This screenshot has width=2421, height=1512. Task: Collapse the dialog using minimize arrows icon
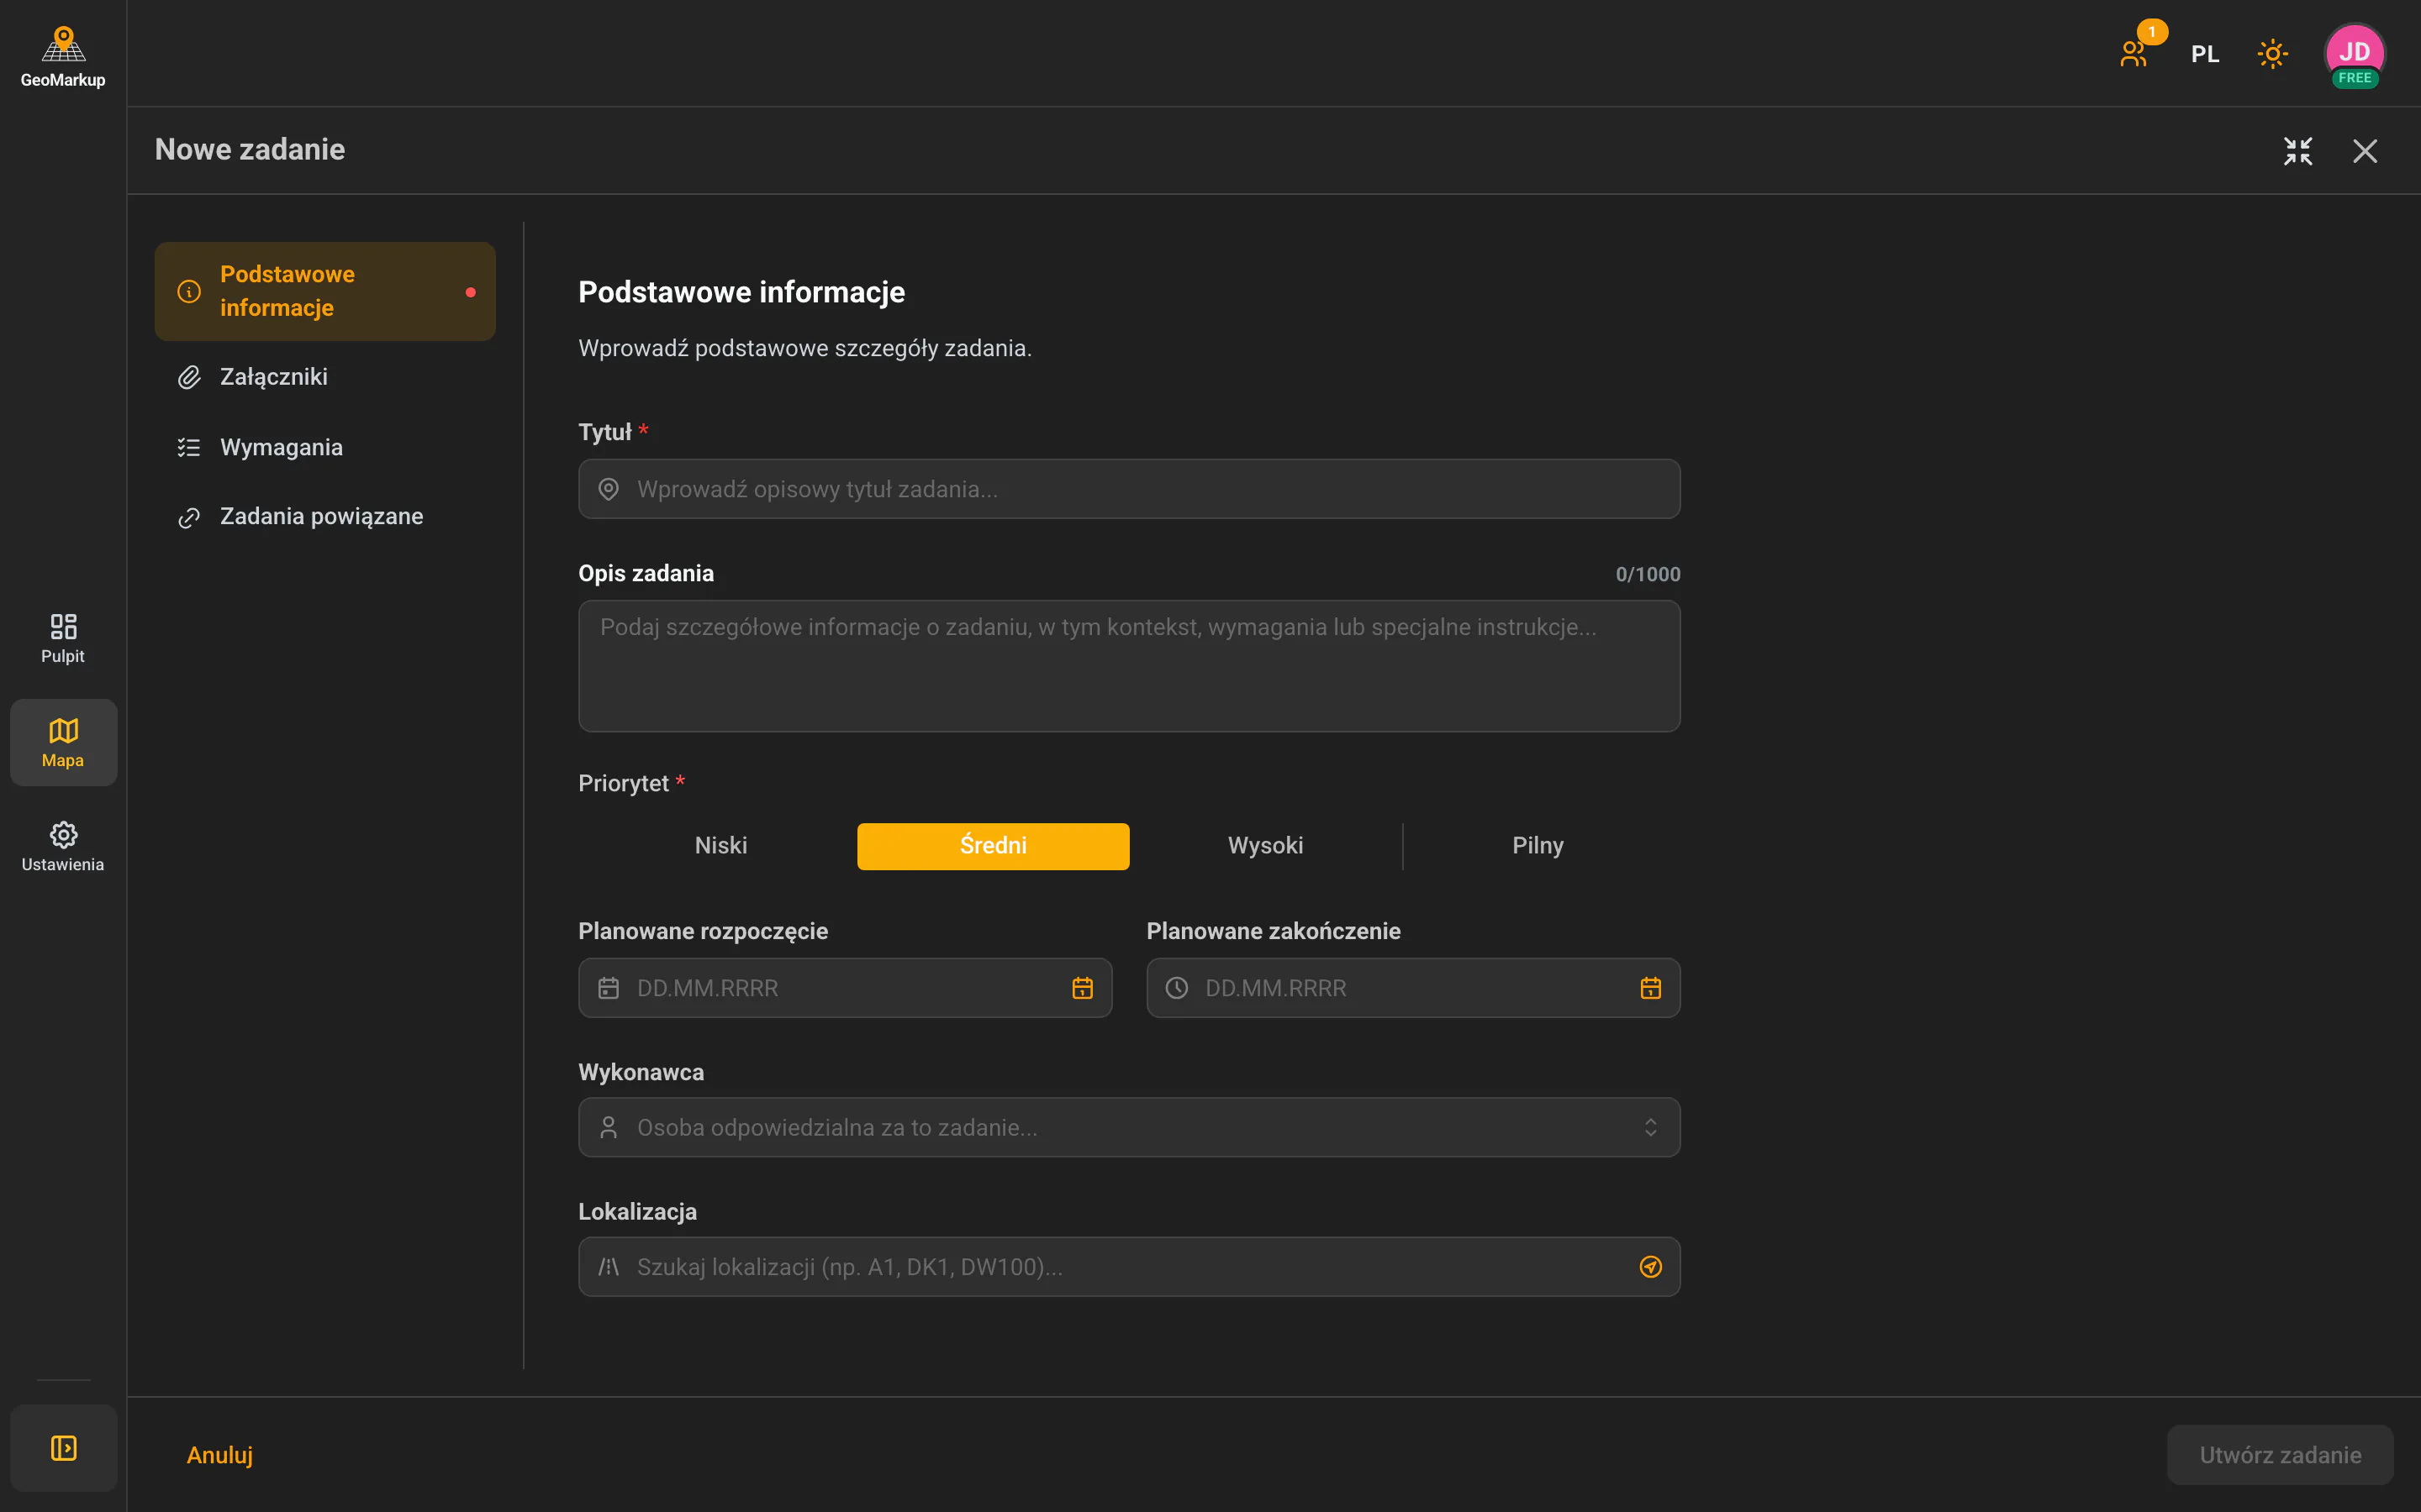click(x=2298, y=151)
